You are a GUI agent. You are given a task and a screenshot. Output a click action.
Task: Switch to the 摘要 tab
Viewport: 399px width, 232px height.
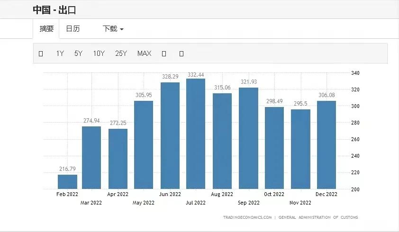click(x=46, y=29)
